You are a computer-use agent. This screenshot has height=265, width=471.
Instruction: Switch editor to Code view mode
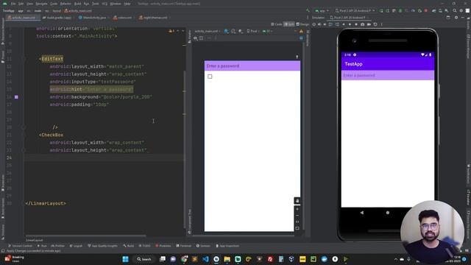[x=277, y=24]
